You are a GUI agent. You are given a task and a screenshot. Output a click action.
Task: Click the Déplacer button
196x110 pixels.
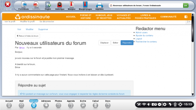pyautogui.click(x=104, y=43)
